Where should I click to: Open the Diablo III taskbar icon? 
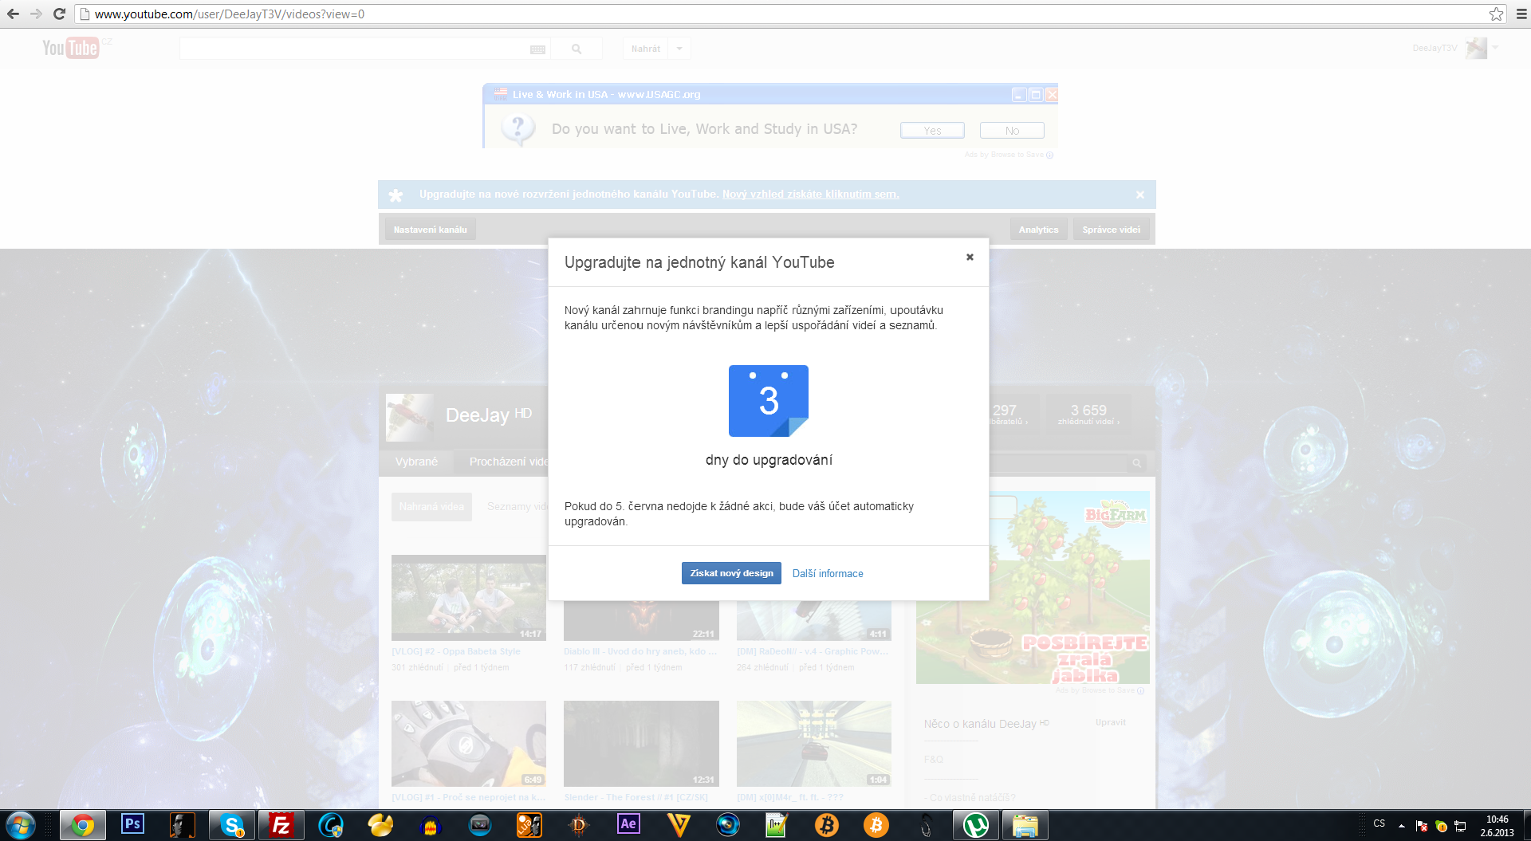579,825
